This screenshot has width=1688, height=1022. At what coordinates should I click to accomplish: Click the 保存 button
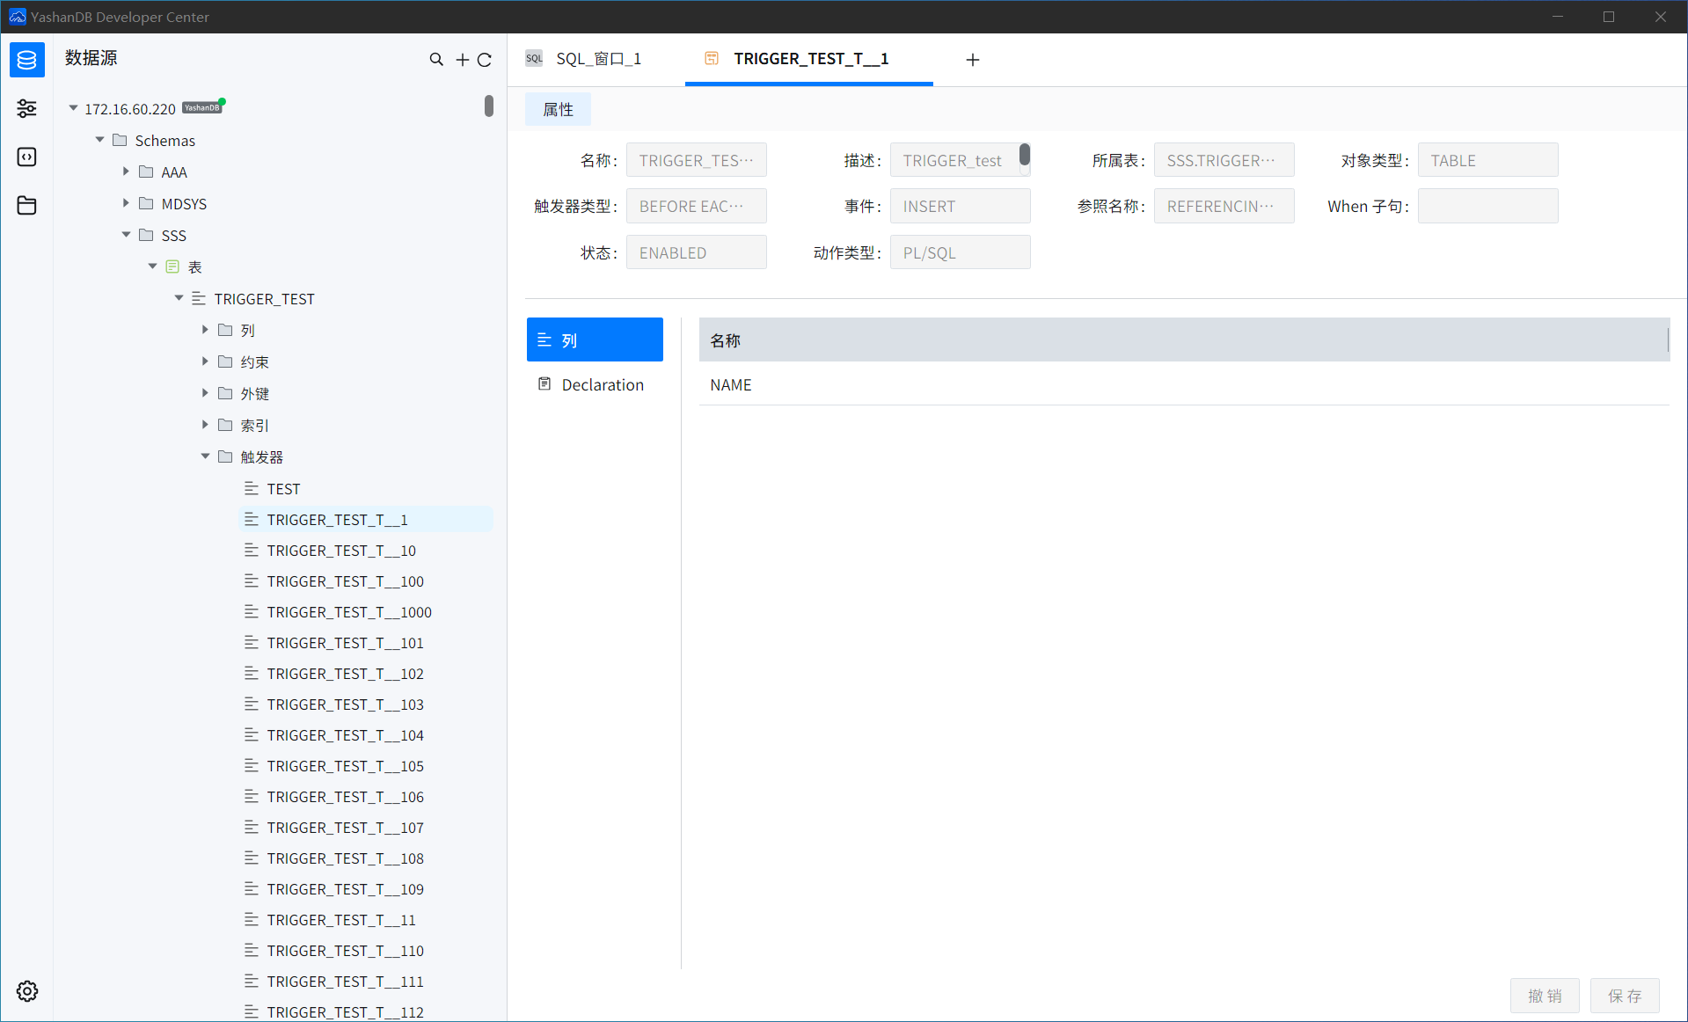(x=1624, y=995)
